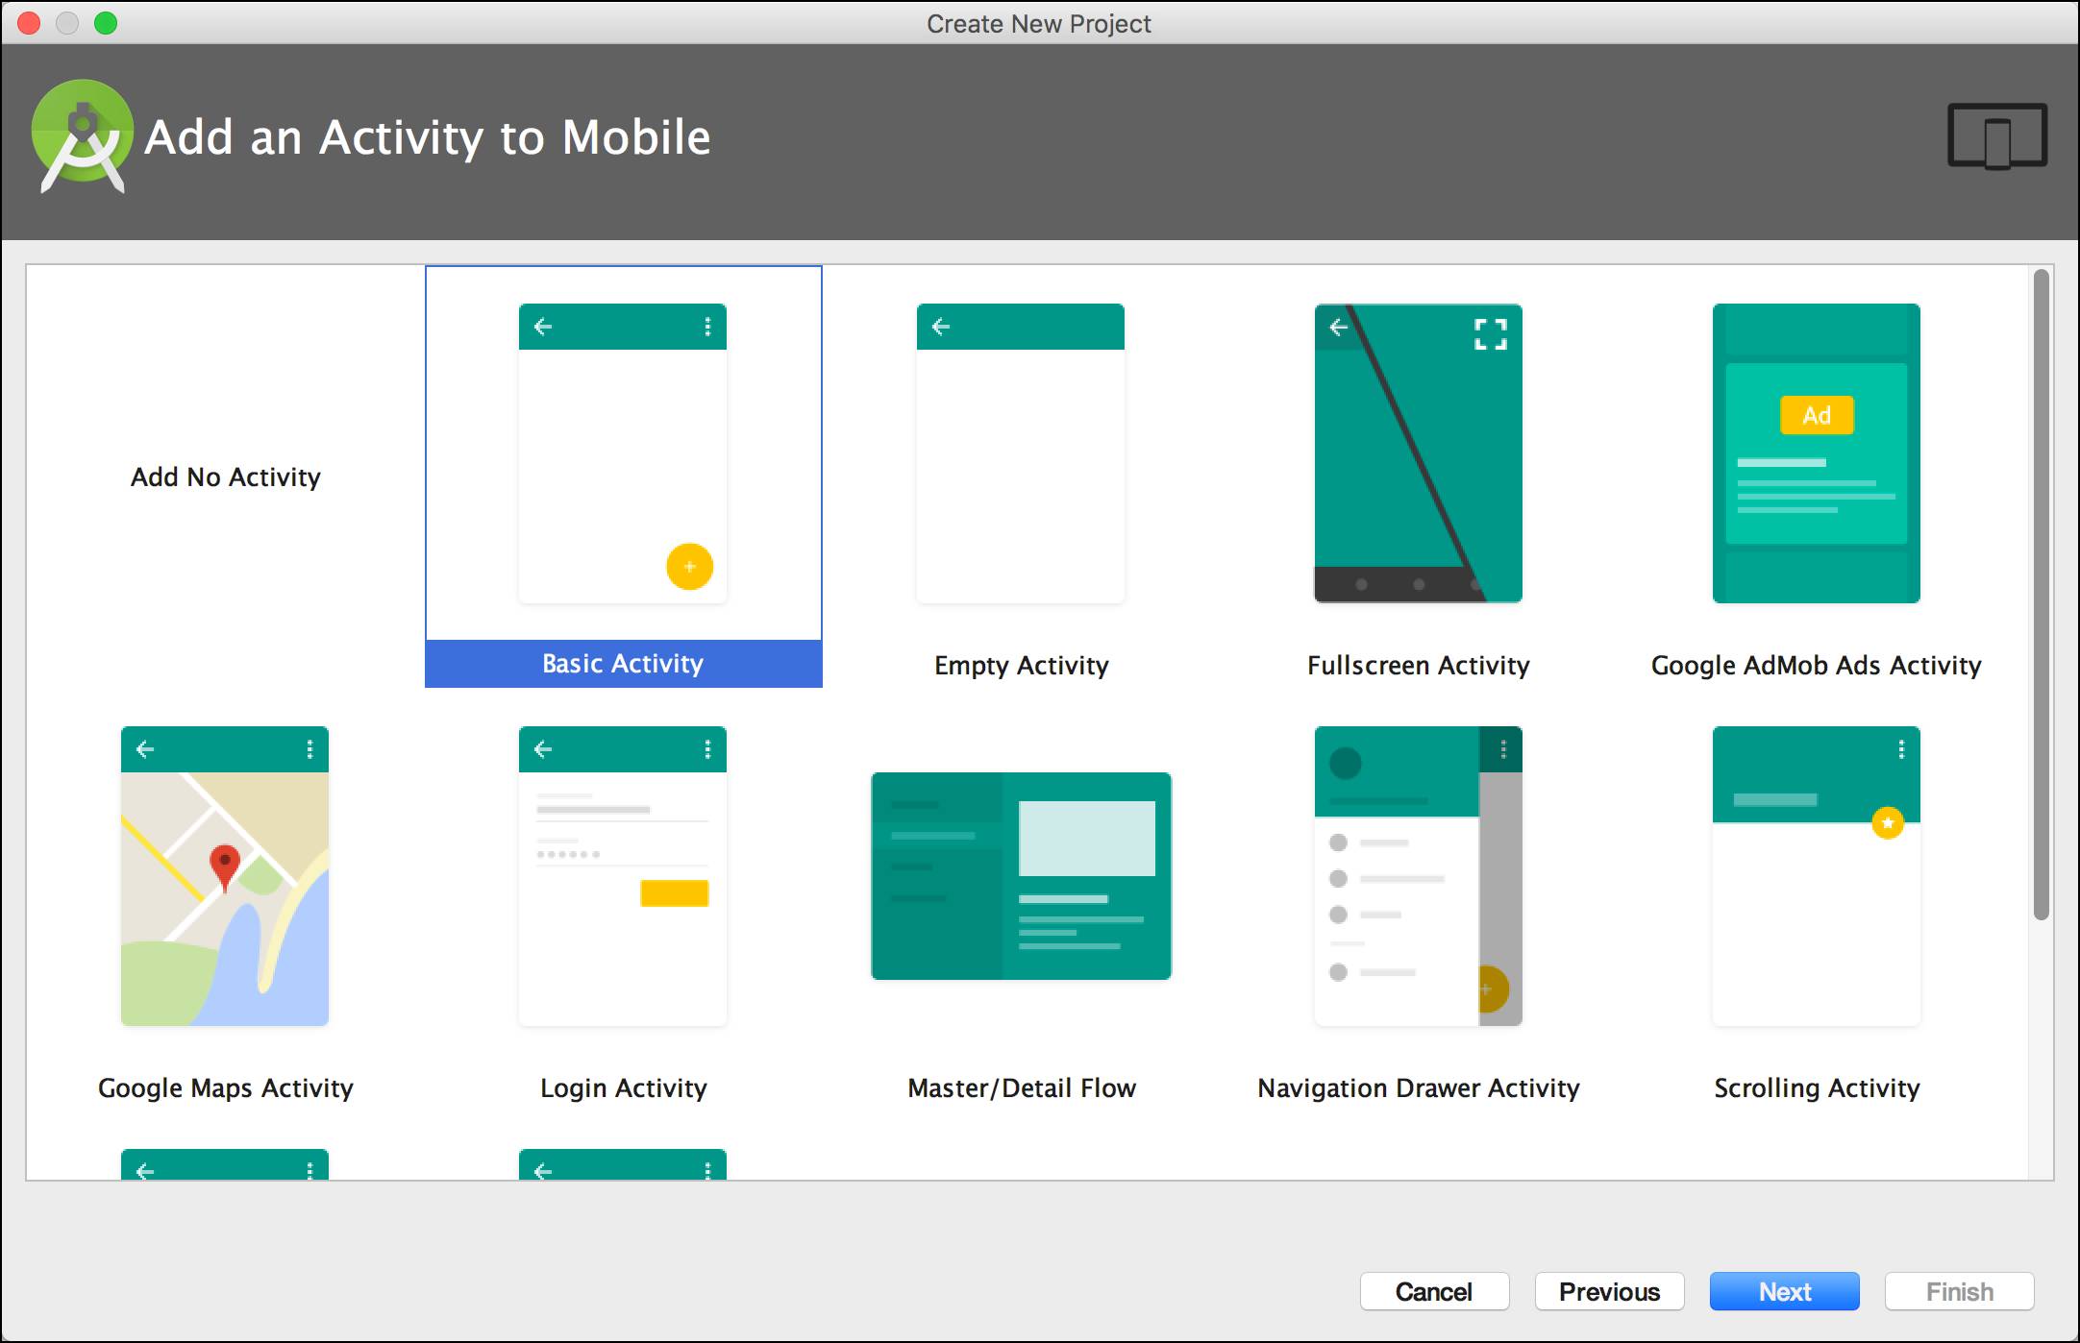The image size is (2080, 1343).
Task: Click the overflow dots in Login Activity preview
Action: click(x=707, y=749)
